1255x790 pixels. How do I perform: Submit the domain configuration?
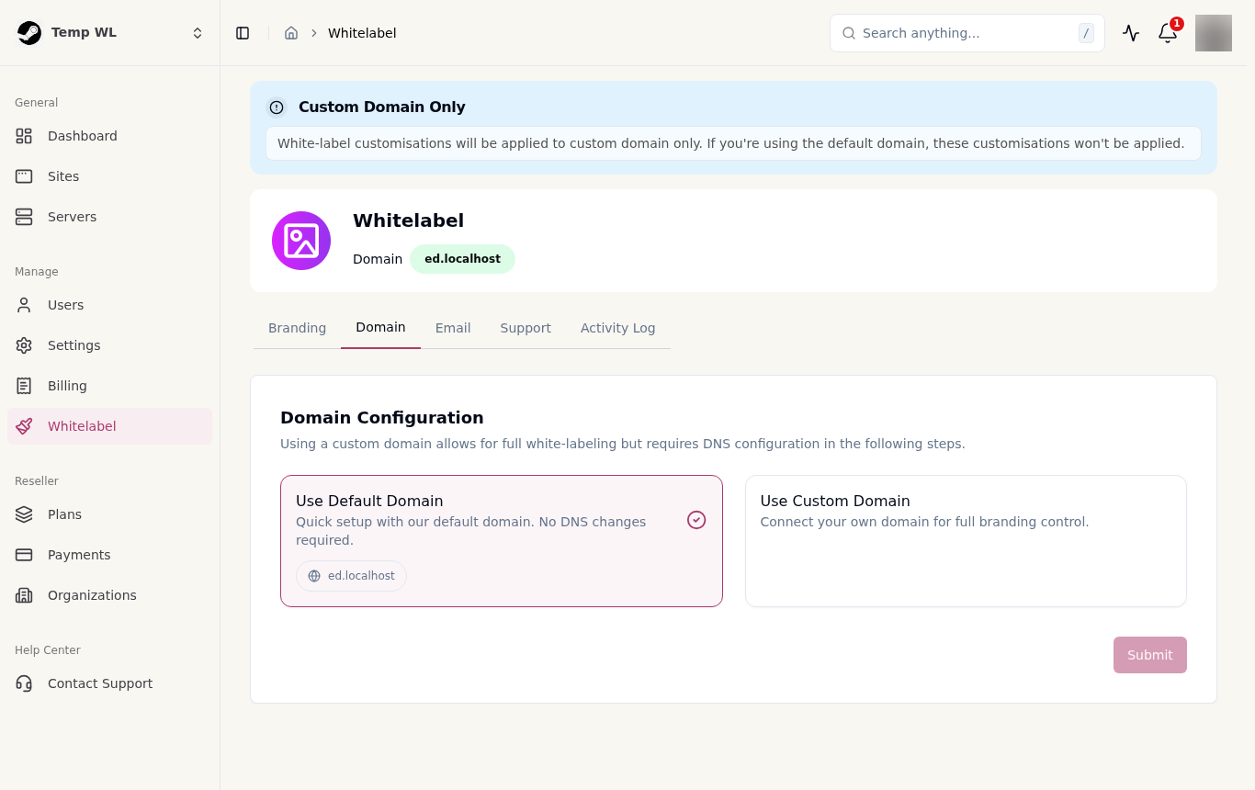coord(1150,655)
